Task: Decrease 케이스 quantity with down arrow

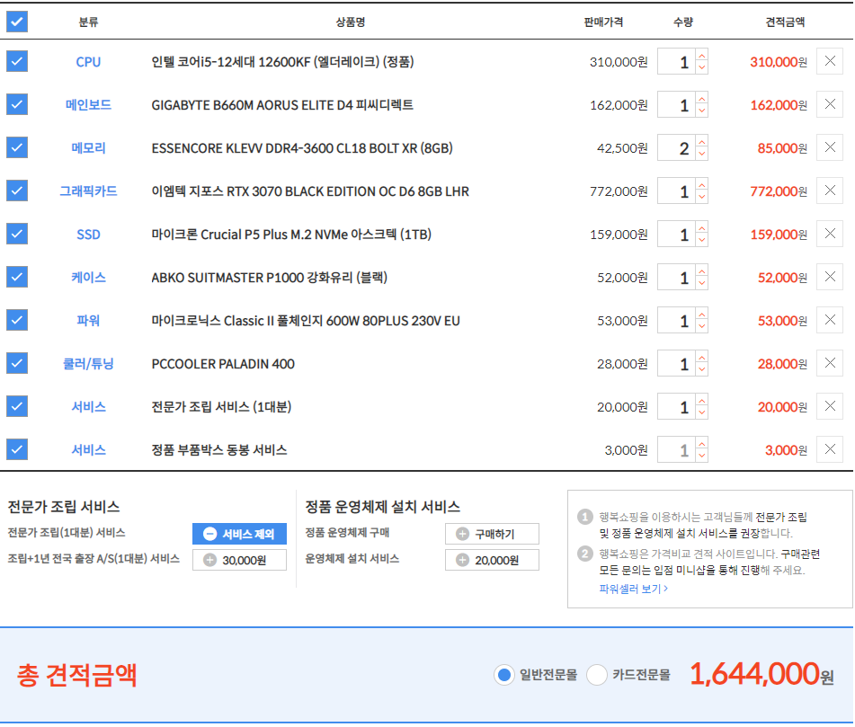Action: (x=702, y=283)
